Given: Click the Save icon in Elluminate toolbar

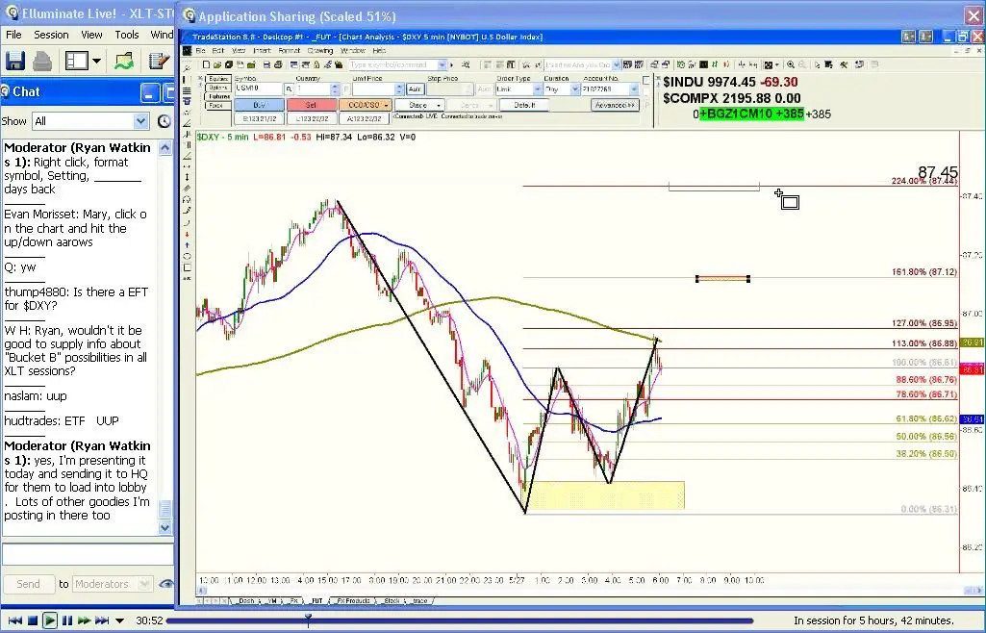Looking at the screenshot, I should 15,61.
